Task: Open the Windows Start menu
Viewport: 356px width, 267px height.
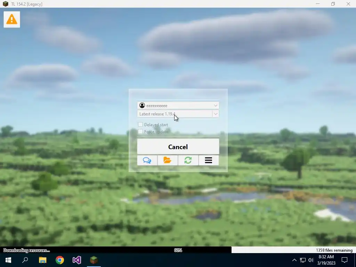Action: click(x=8, y=260)
